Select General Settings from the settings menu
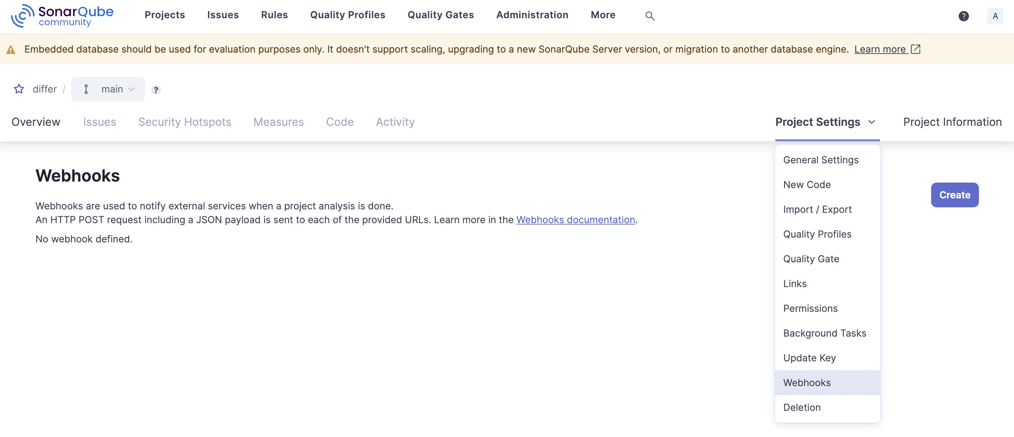Screen dimensions: 1014x437 pos(821,160)
